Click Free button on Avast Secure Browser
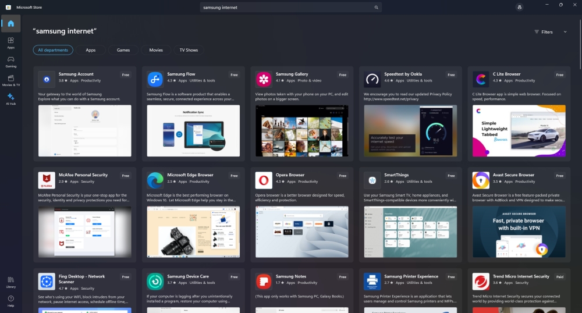Image resolution: width=582 pixels, height=313 pixels. (x=560, y=176)
